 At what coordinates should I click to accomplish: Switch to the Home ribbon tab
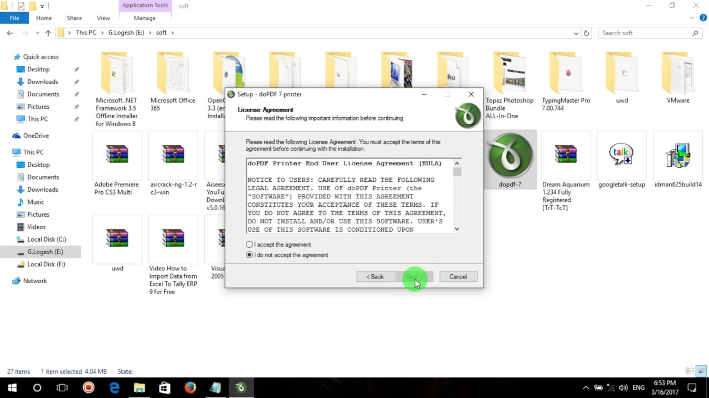point(44,18)
